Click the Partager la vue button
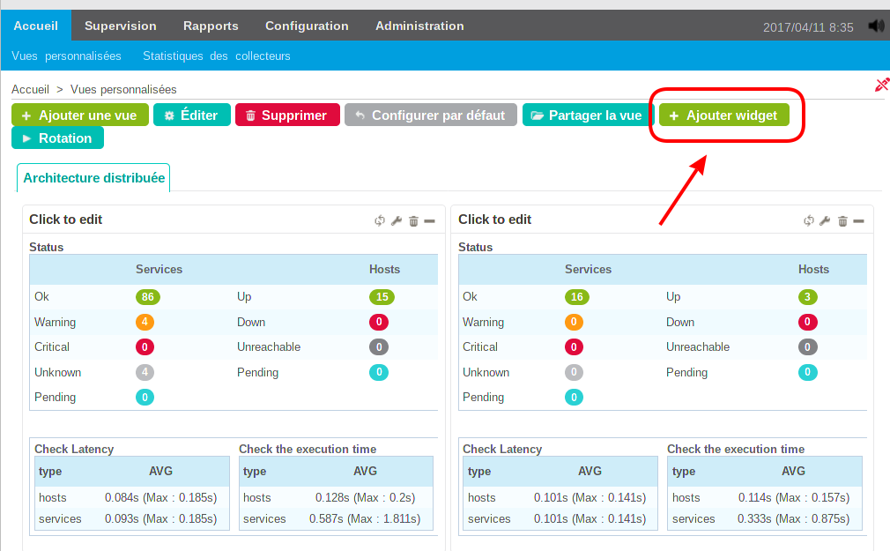 coord(586,115)
